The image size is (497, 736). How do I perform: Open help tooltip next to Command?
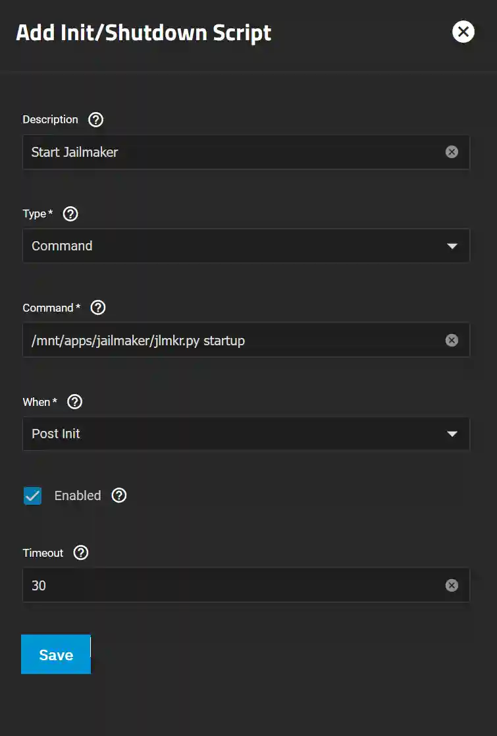point(97,307)
